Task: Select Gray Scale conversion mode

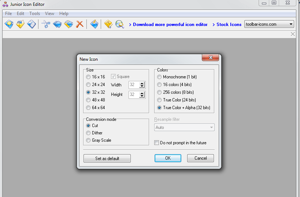Action: click(x=99, y=140)
